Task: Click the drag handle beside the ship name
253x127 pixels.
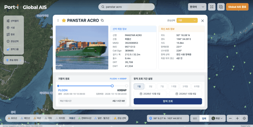Action: pyautogui.click(x=58, y=20)
